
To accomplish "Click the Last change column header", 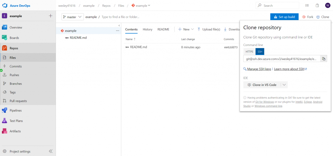I will 188,39.
